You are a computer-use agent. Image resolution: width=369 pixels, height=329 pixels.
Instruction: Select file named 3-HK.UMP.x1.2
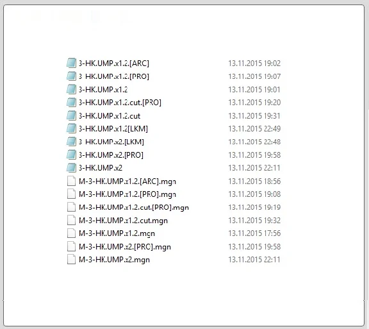[x=103, y=90]
